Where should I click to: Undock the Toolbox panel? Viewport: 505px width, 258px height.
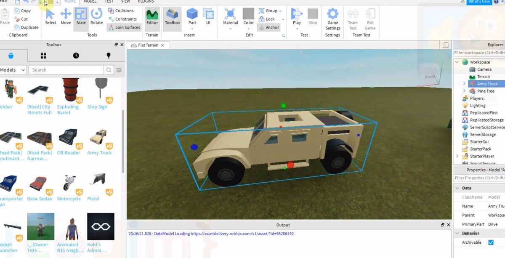(116, 45)
